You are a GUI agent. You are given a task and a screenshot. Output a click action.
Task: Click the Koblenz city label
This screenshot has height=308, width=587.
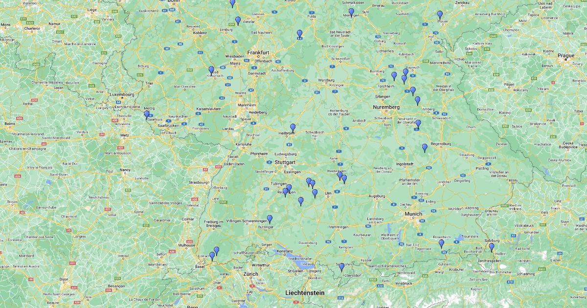201,33
